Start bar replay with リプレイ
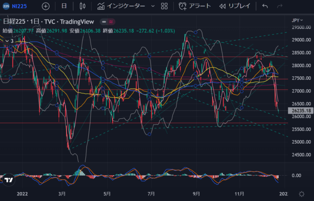This screenshot has height=201, width=314. [x=235, y=6]
